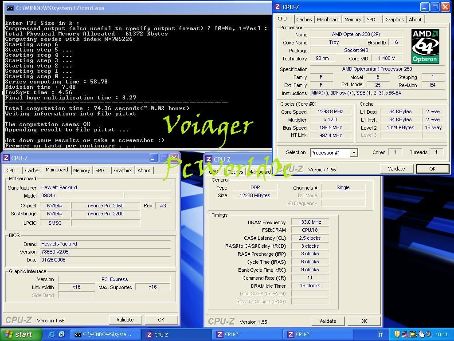
Task: Click the LPCIO value 'SMSC'
Action: 55,223
